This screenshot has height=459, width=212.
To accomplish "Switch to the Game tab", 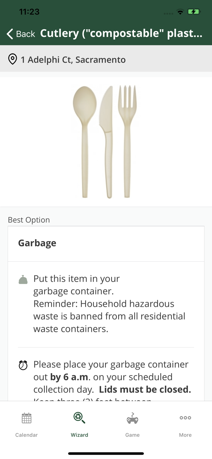I will (132, 425).
